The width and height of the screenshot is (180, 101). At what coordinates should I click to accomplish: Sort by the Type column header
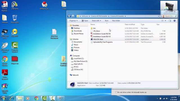point(143,24)
